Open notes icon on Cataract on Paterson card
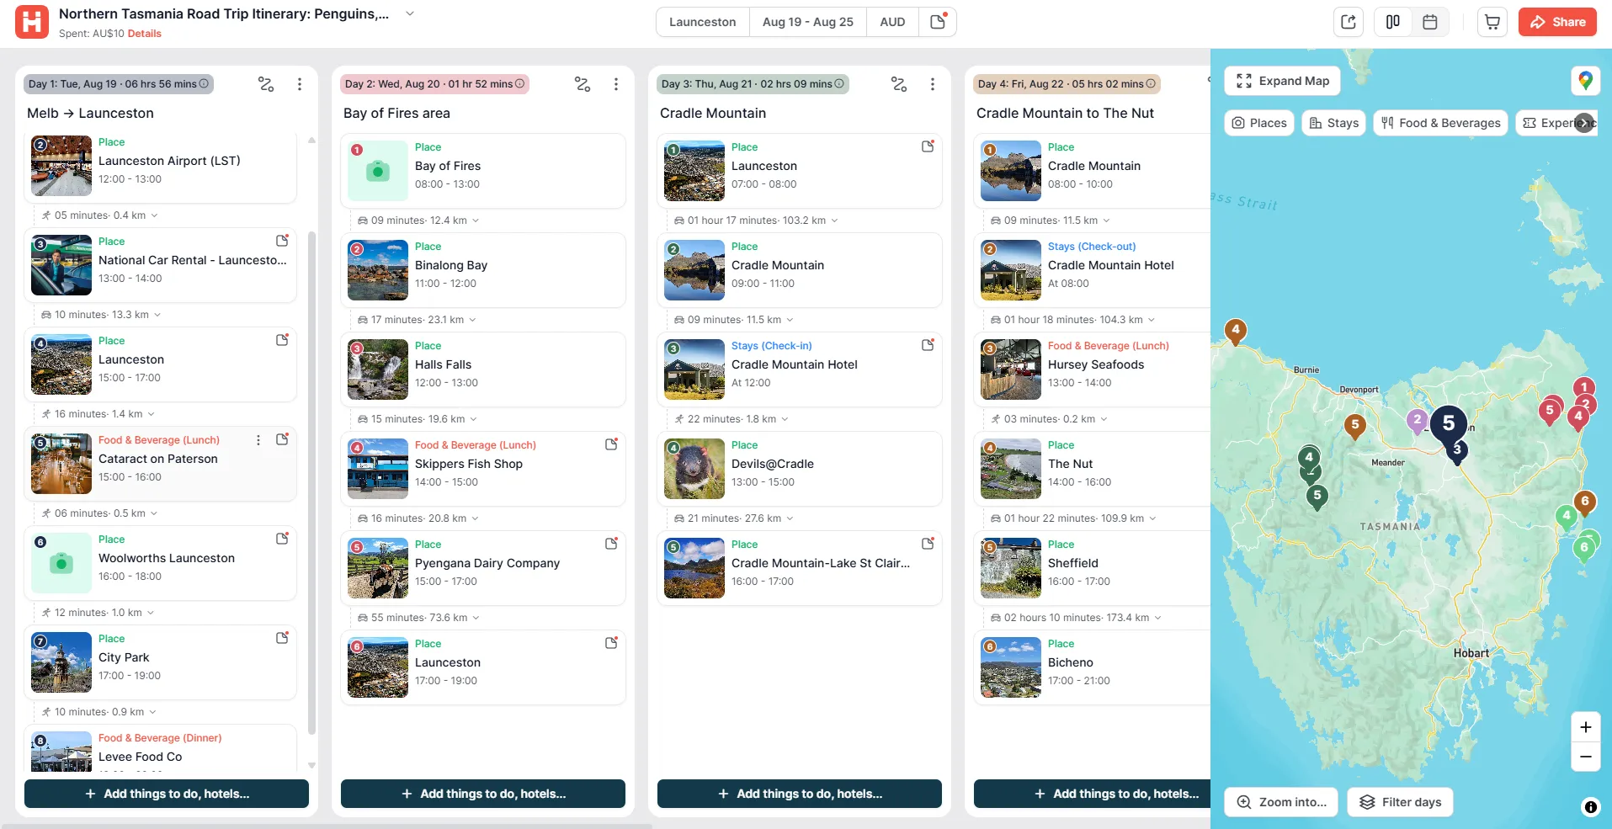The height and width of the screenshot is (829, 1612). pos(282,439)
